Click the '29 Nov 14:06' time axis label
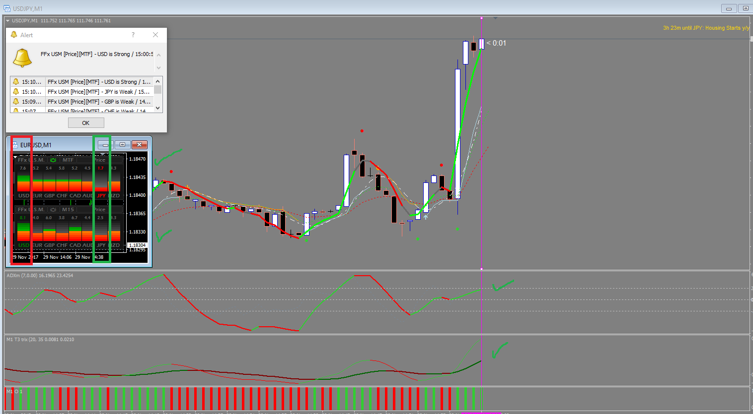This screenshot has height=414, width=753. (x=57, y=257)
